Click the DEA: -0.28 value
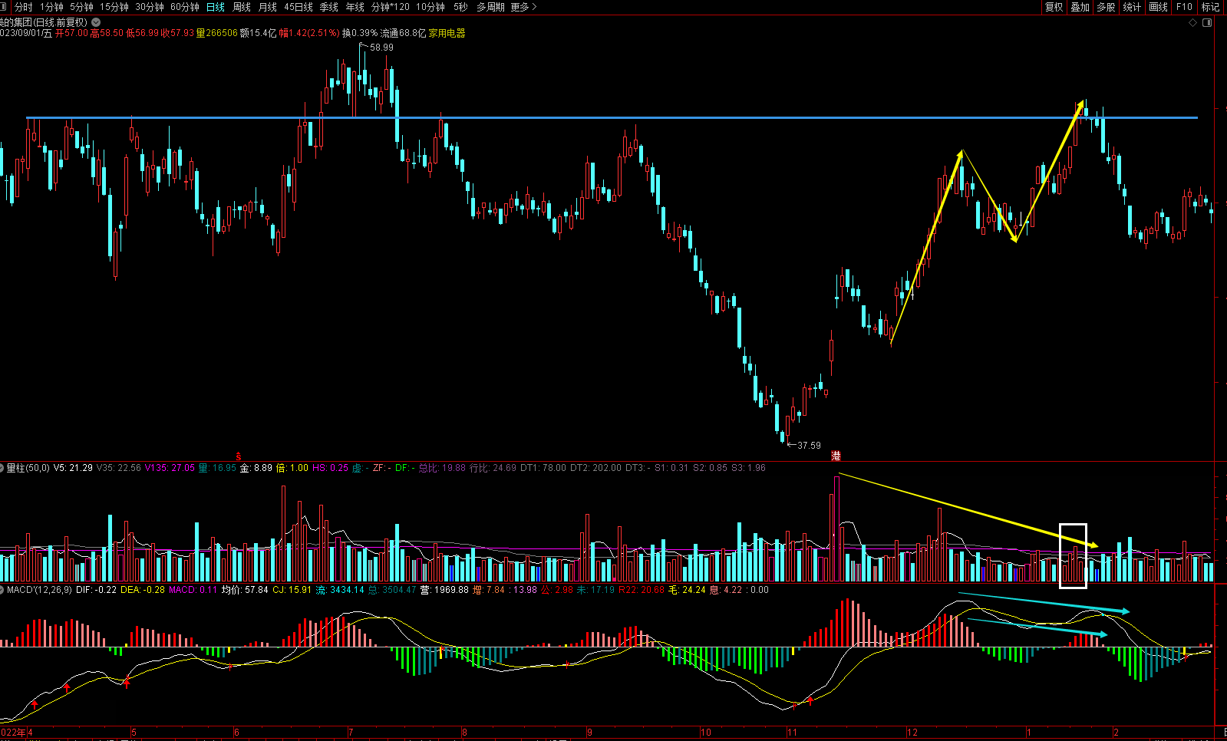Screen dimensions: 1227x741 [143, 590]
